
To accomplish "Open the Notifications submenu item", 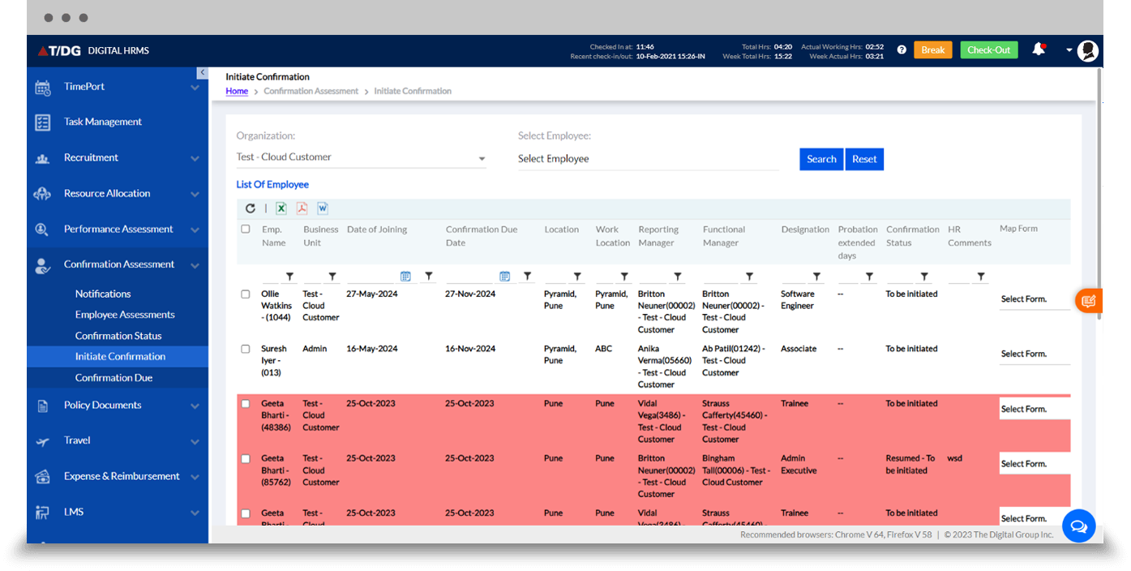I will click(x=103, y=294).
